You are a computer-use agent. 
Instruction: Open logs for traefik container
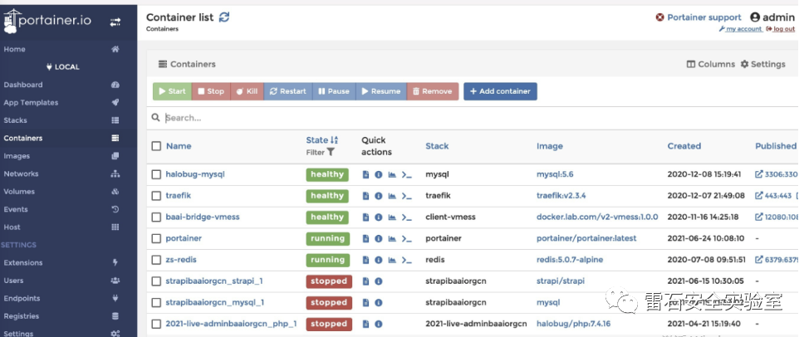pos(365,196)
